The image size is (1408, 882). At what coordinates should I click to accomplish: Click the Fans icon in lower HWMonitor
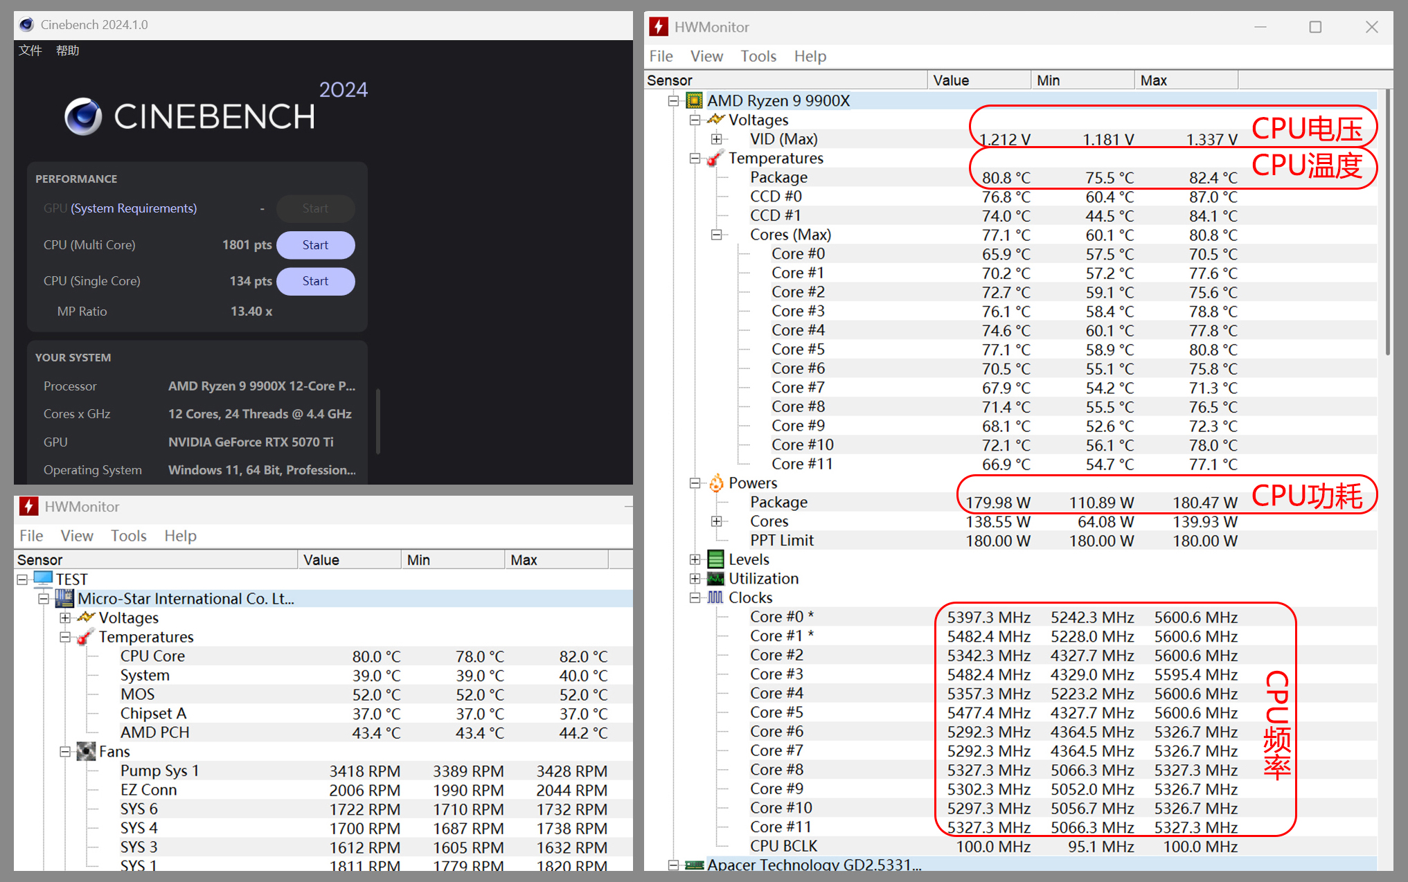coord(86,752)
